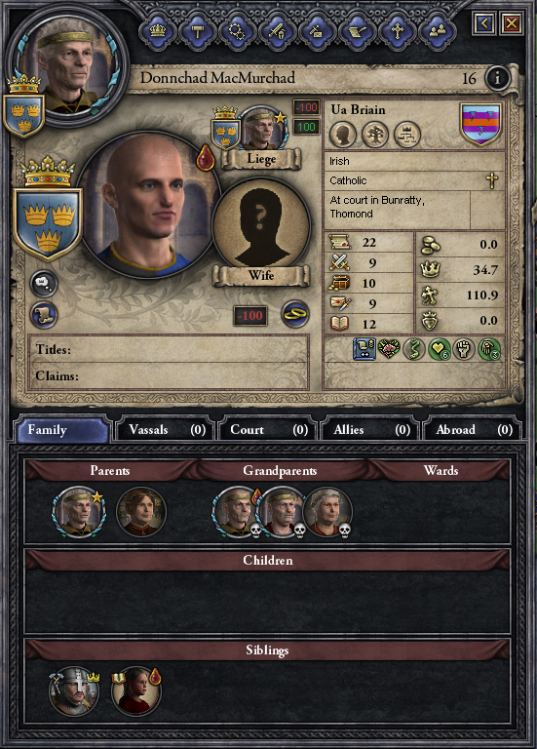This screenshot has height=749, width=537.
Task: Select the helmeted brother portrait in Siblings
Action: pos(74,691)
